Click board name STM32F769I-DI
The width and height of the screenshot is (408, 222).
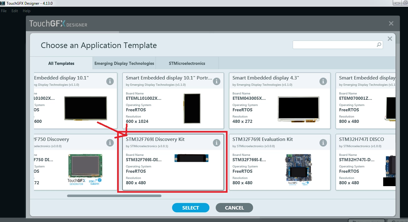click(x=144, y=160)
